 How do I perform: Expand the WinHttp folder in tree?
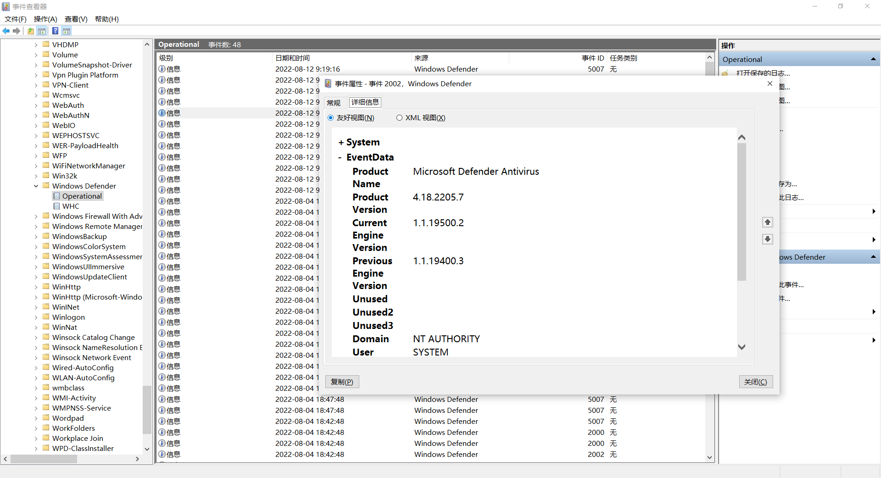coord(36,287)
